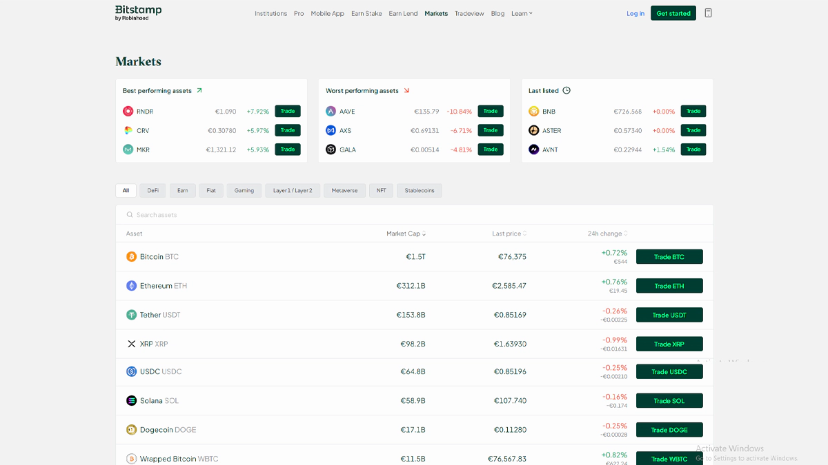This screenshot has width=828, height=465.
Task: Sort assets by 24h change
Action: tap(607, 234)
